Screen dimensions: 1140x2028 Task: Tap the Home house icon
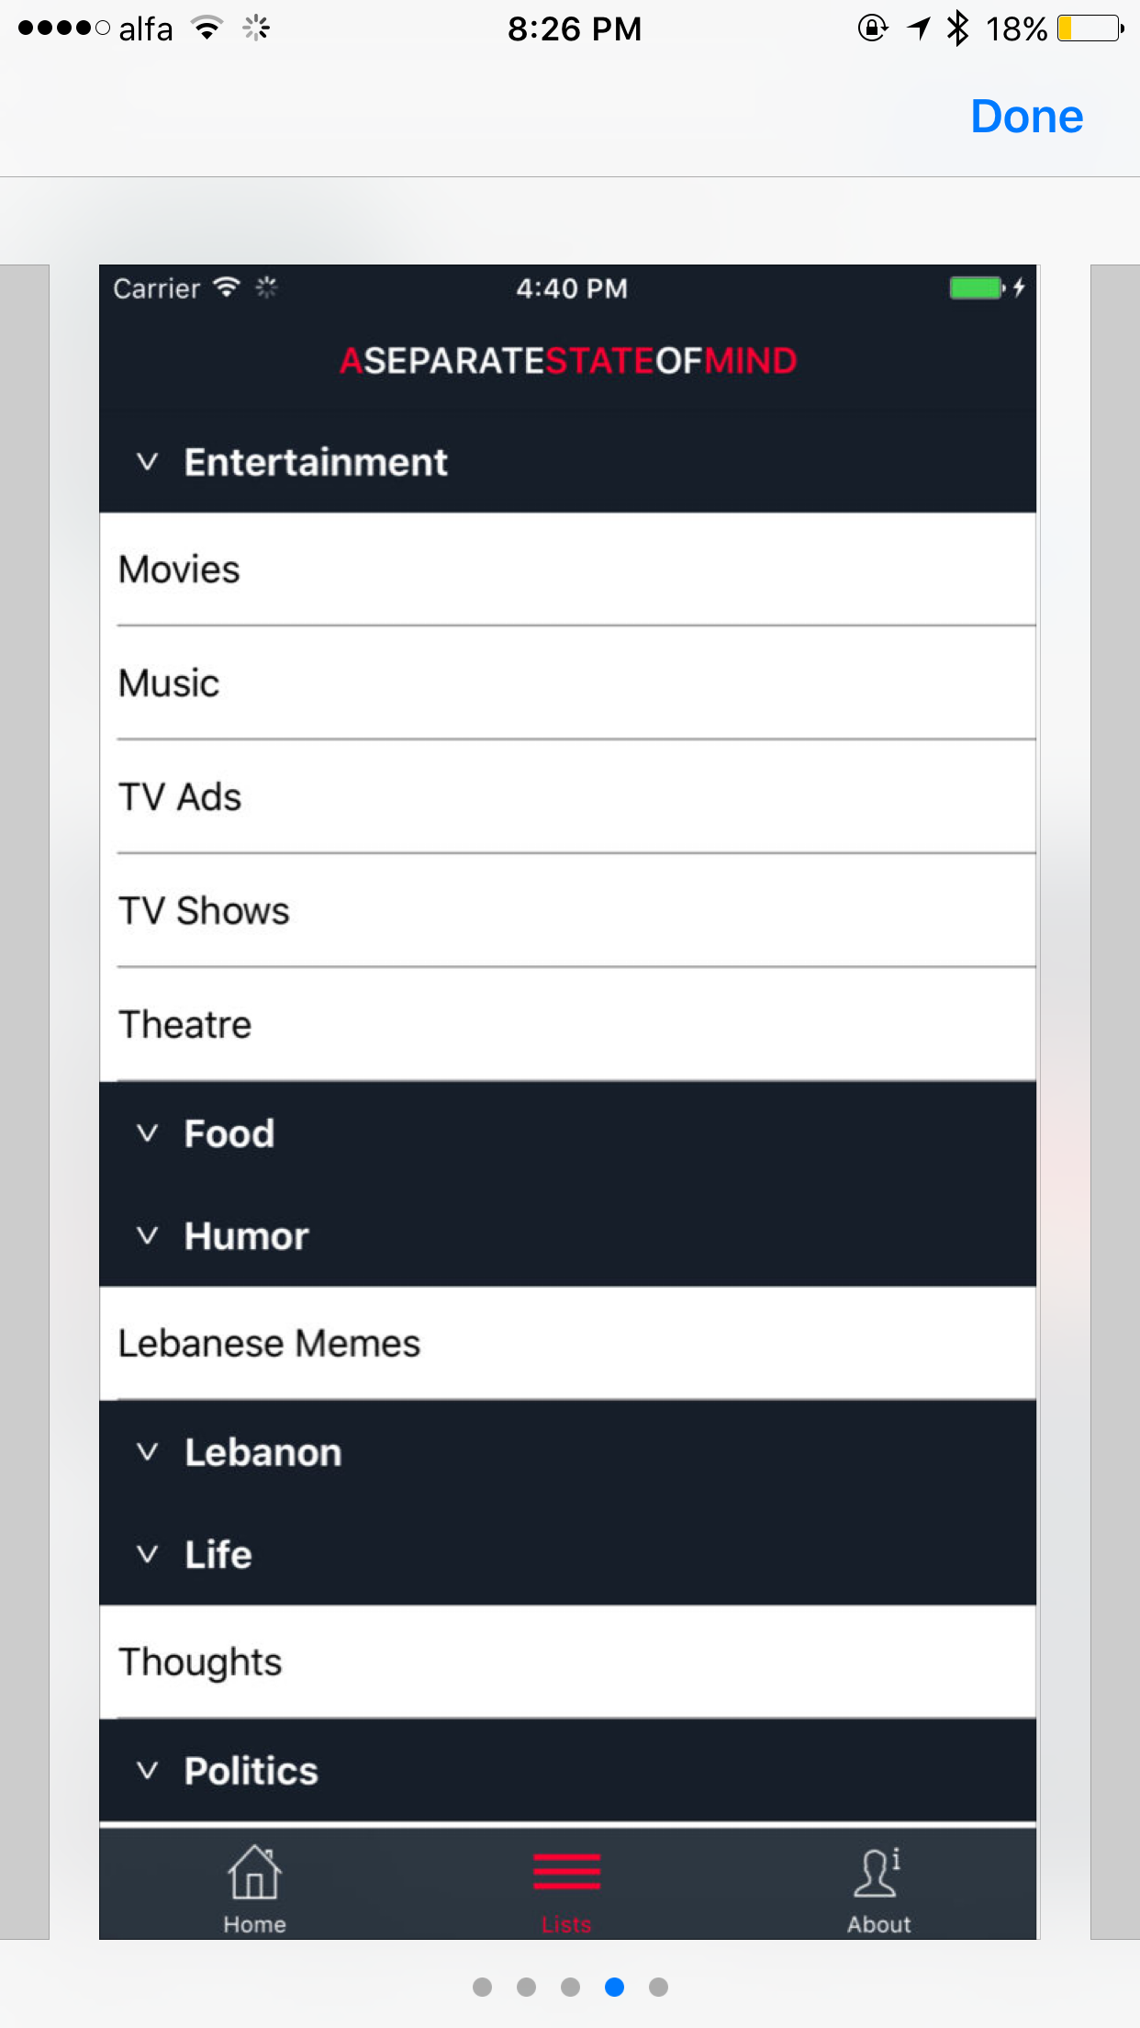pyautogui.click(x=254, y=1874)
